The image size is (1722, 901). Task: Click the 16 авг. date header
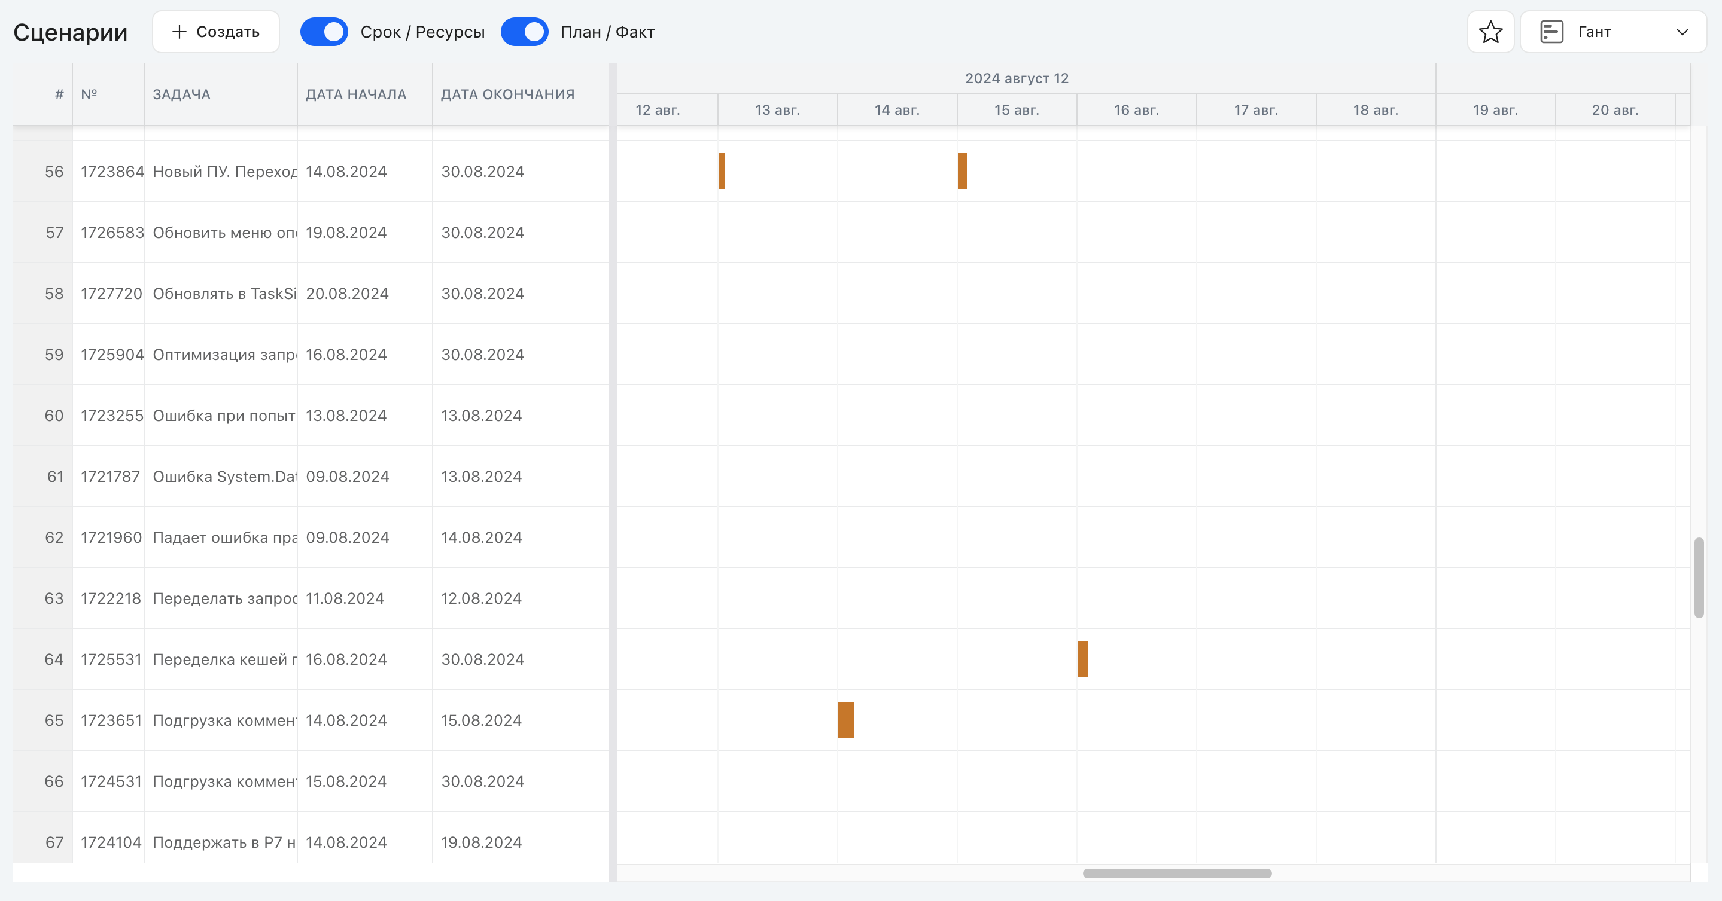tap(1136, 109)
